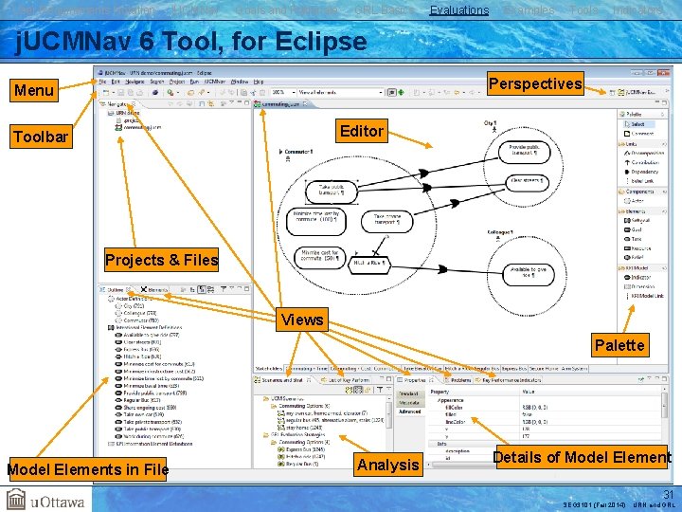Collapse the Links palette drawer

point(642,144)
